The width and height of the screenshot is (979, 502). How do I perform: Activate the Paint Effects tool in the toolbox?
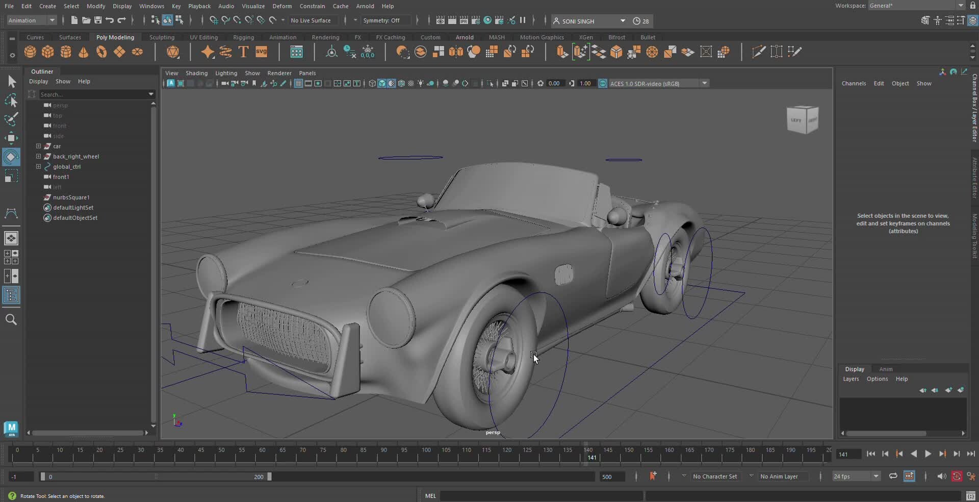coord(11,119)
